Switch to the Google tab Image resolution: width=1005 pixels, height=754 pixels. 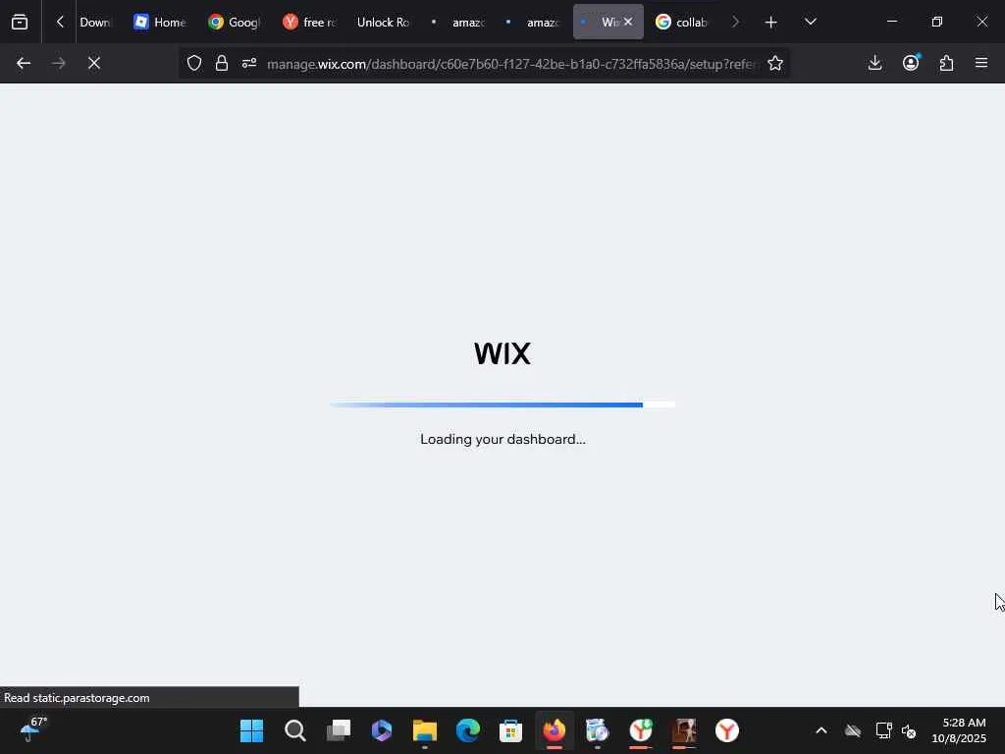pyautogui.click(x=235, y=22)
